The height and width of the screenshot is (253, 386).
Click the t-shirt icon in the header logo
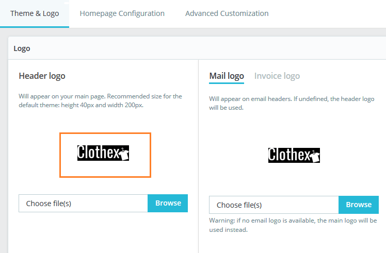(123, 154)
